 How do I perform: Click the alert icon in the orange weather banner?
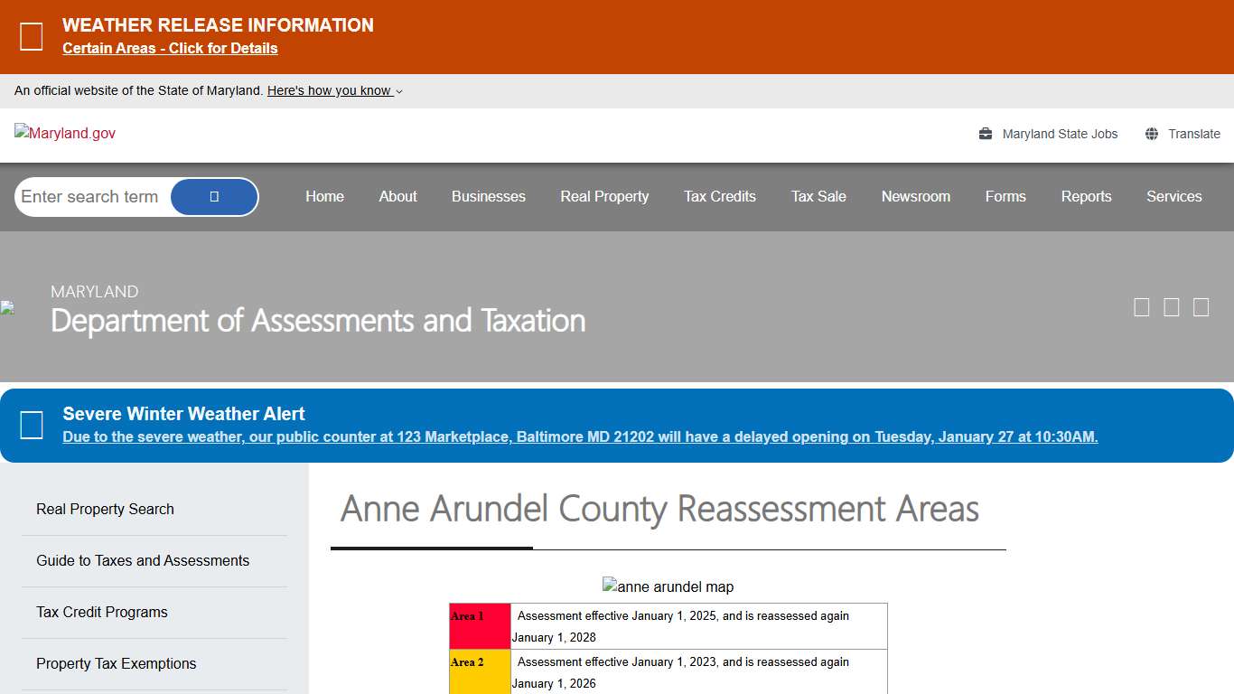32,36
